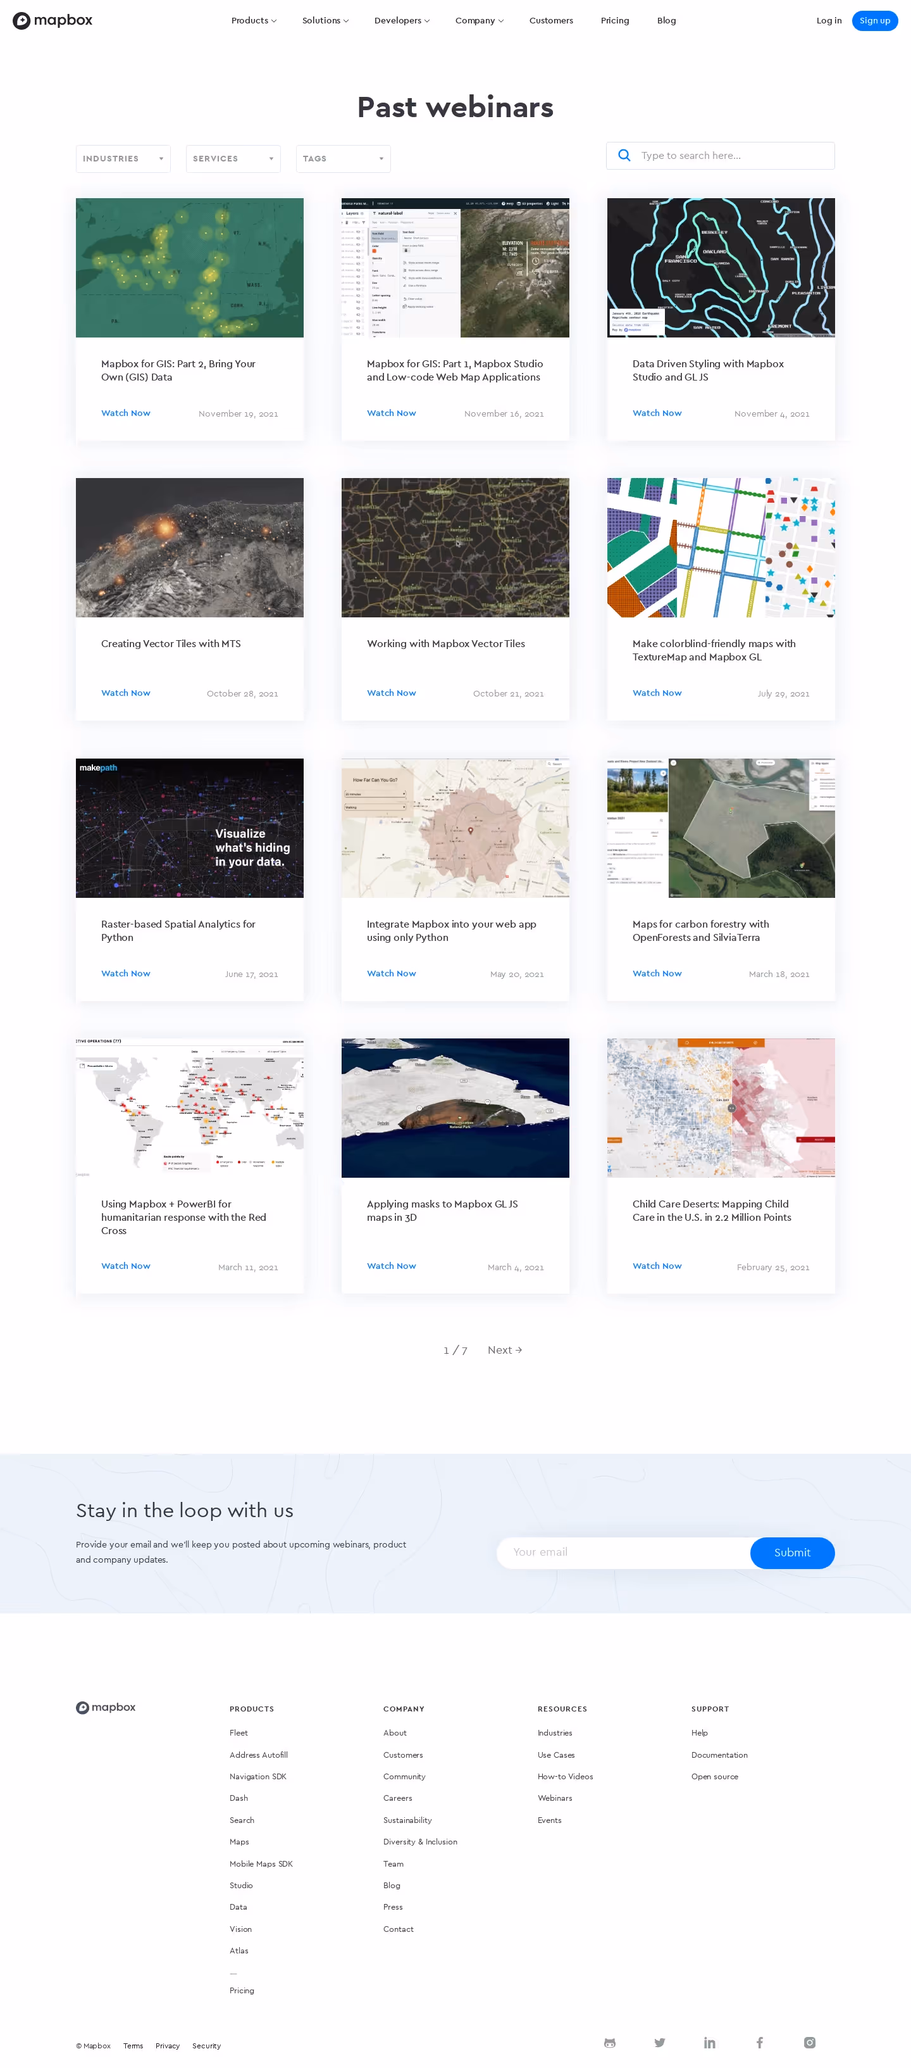911x2068 pixels.
Task: Click the Log in link
Action: pos(828,21)
